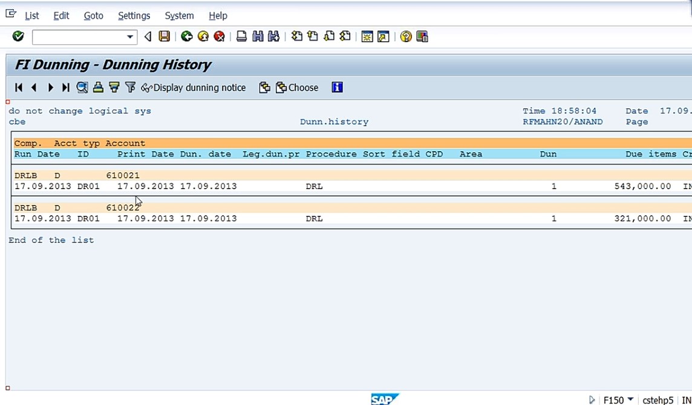Screen dimensions: 692x405
Task: Click the SAP logo in the status bar
Action: tap(384, 400)
